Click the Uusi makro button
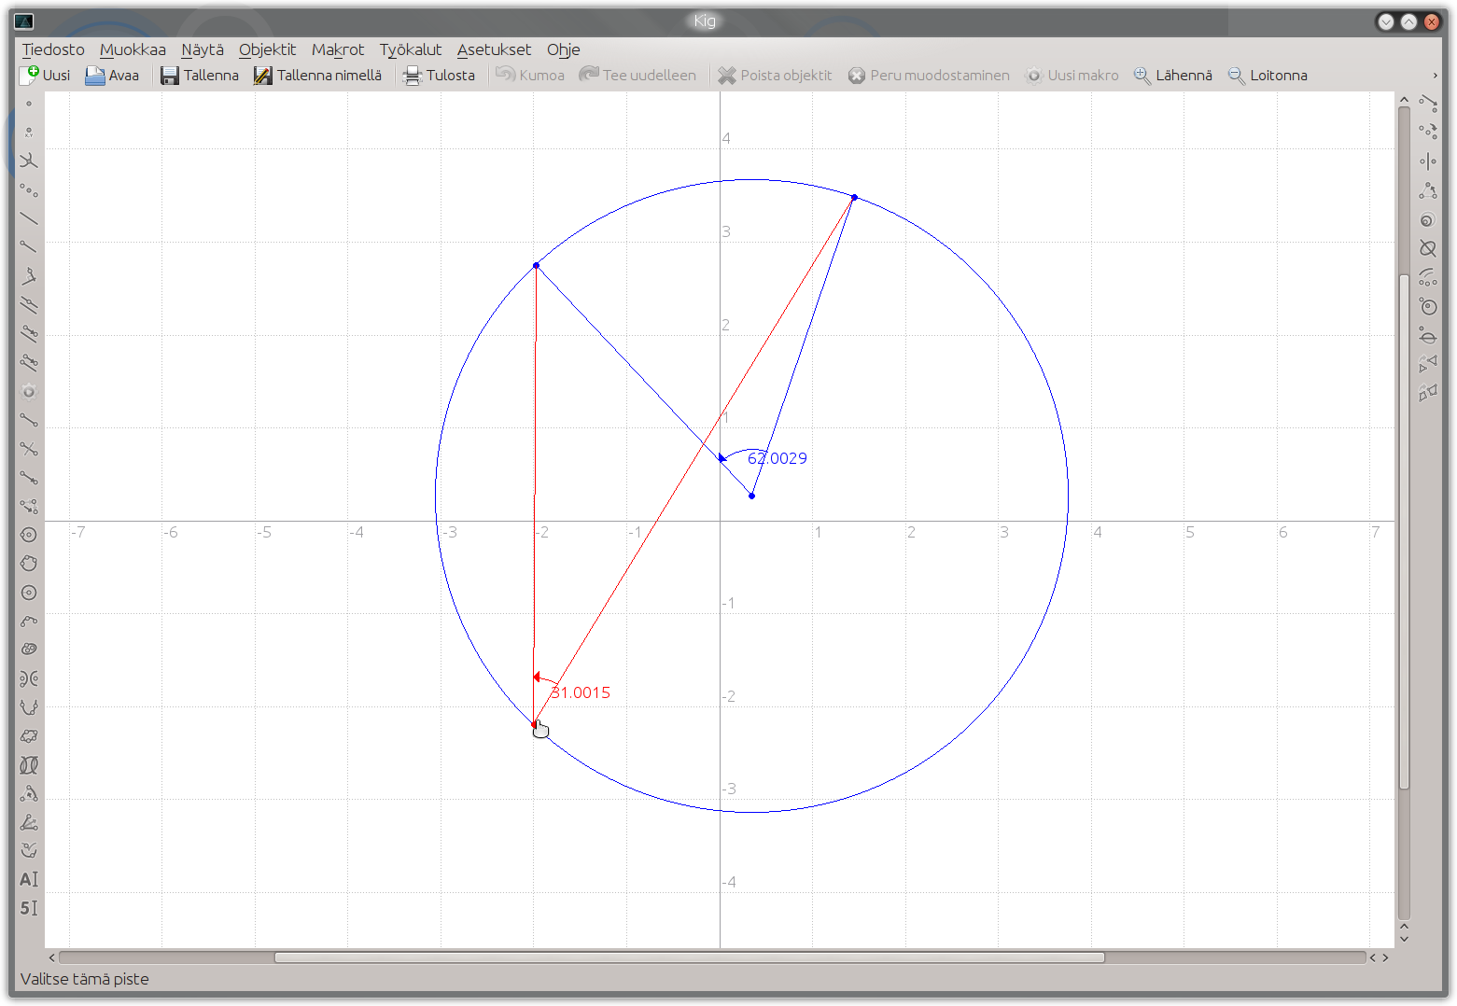1457x1006 pixels. (1072, 76)
